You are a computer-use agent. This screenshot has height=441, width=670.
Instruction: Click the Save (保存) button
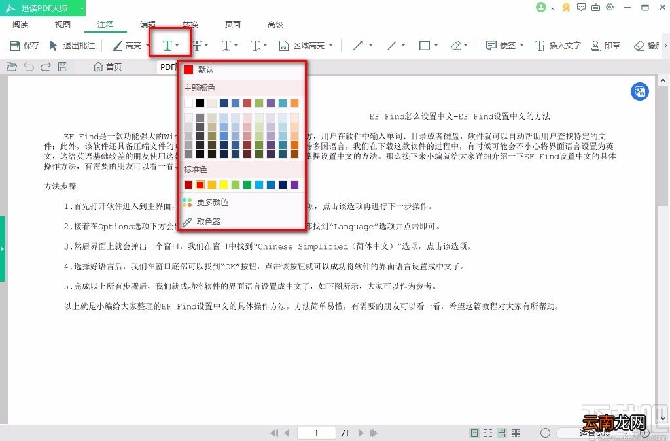pos(24,45)
